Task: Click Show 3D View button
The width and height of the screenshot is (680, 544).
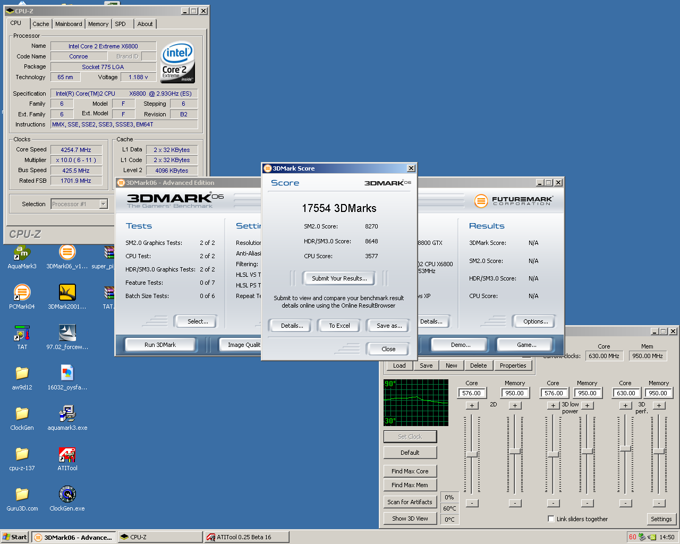Action: point(410,518)
